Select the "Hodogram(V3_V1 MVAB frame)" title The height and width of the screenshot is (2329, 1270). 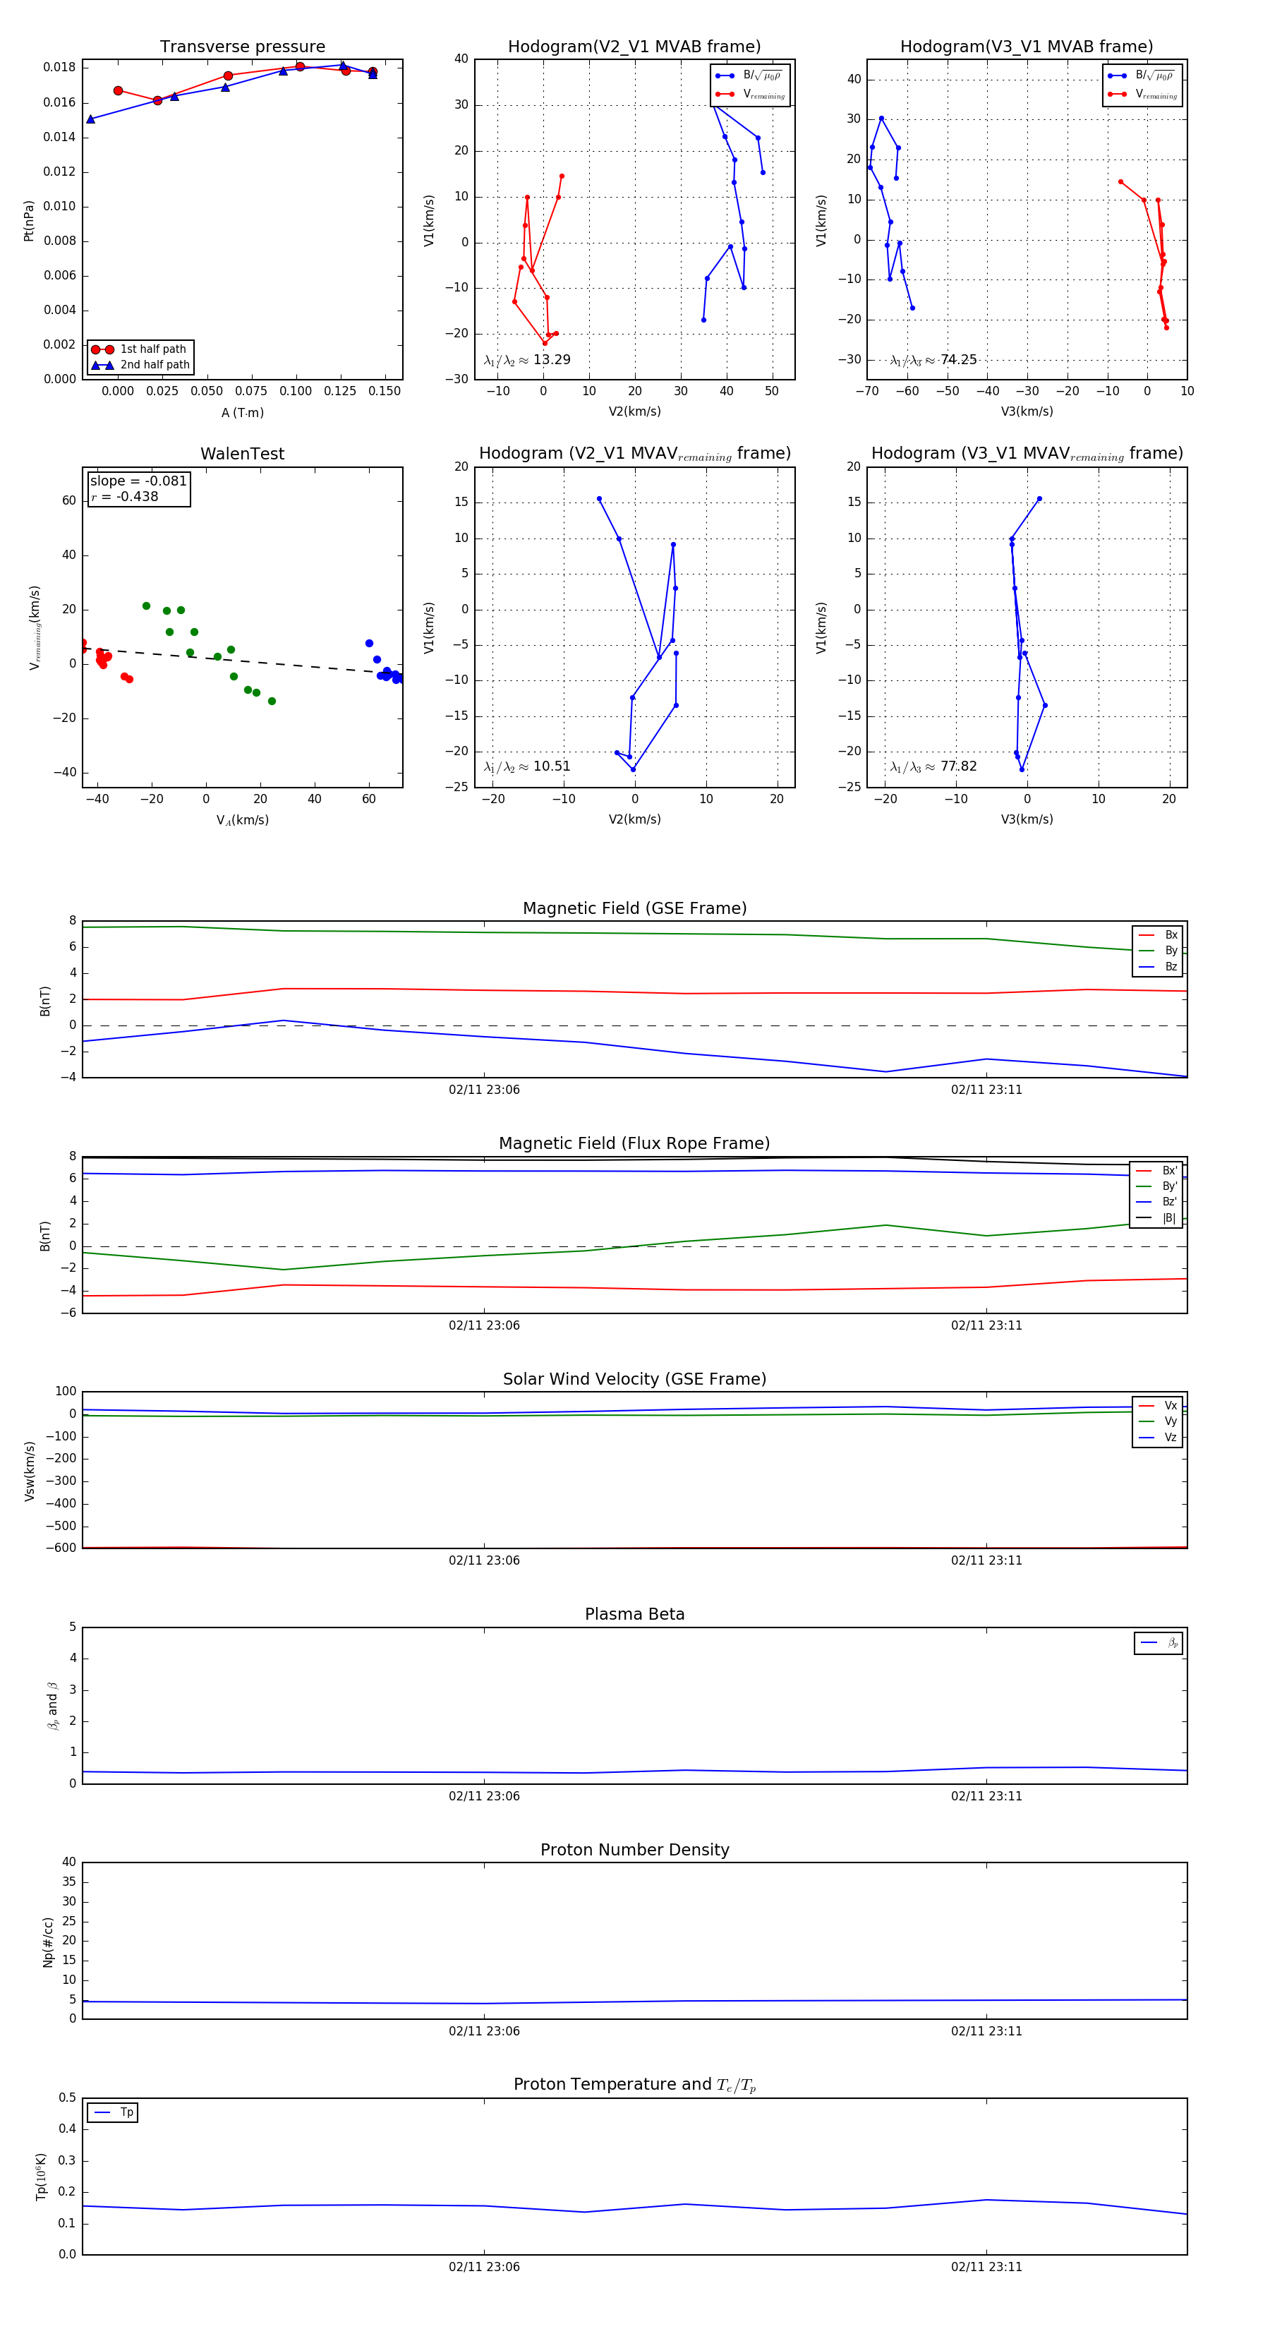click(x=1027, y=47)
